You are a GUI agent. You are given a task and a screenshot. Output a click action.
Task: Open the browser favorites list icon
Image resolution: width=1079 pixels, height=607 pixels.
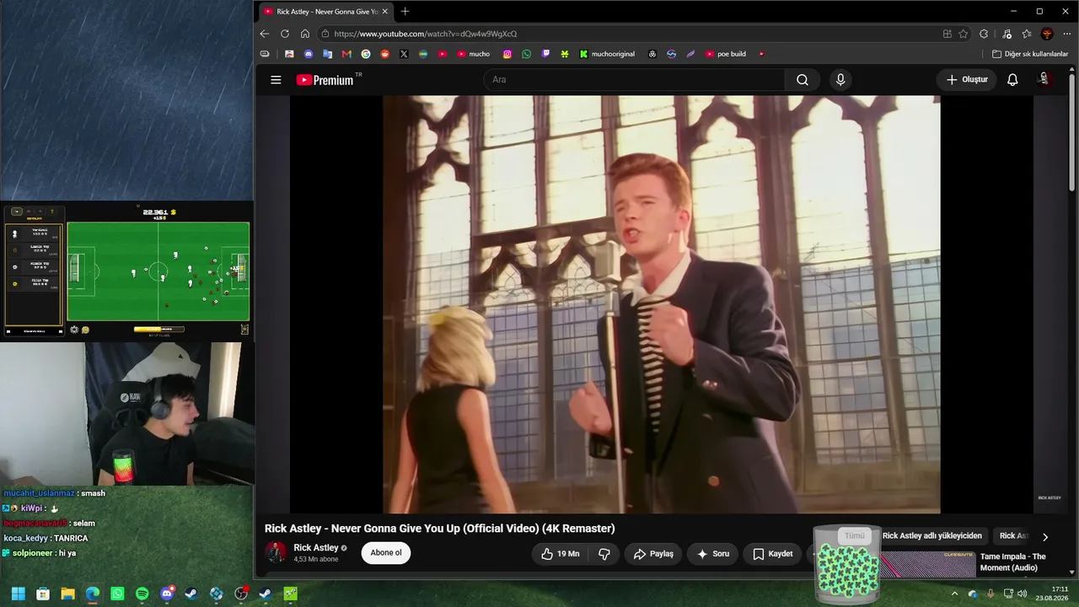pos(1027,34)
